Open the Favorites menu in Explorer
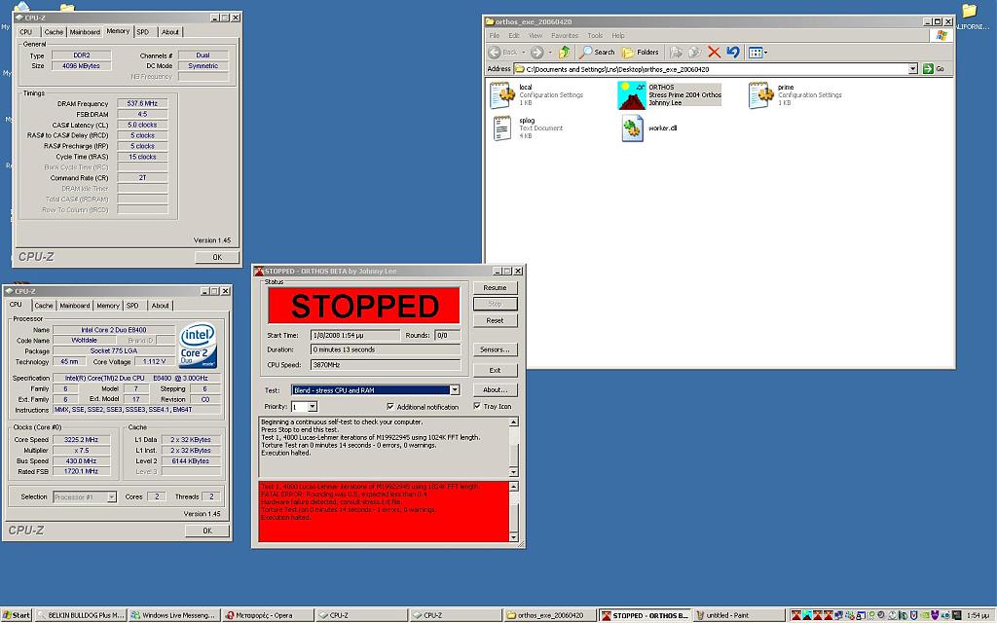The height and width of the screenshot is (623, 997). 565,36
